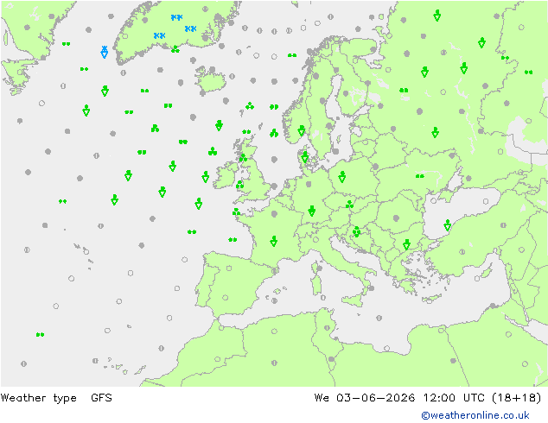
Task: Select the shower symbol over southern Germany
Action: (x=312, y=211)
